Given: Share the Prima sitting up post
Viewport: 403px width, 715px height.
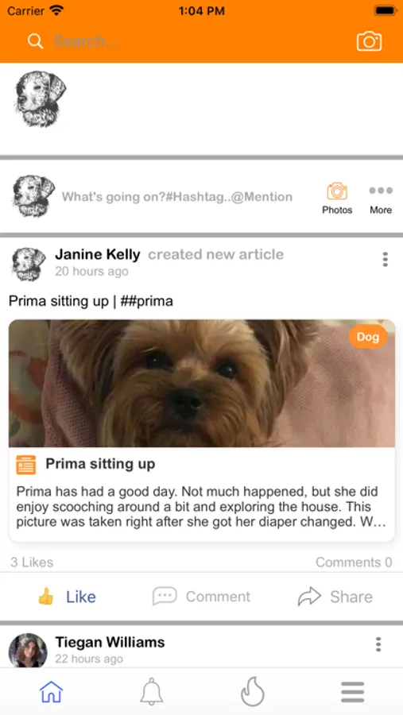Looking at the screenshot, I should pyautogui.click(x=335, y=597).
